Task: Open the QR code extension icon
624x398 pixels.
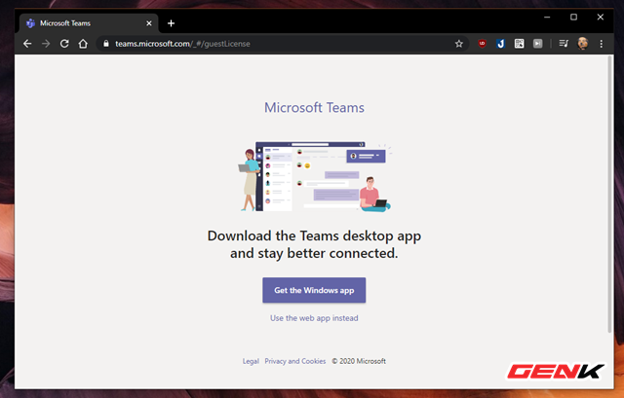Action: point(520,44)
